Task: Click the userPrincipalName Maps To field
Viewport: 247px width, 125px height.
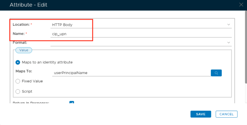Action: pyautogui.click(x=131, y=73)
